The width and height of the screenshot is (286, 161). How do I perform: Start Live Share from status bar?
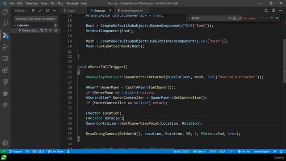[x=55, y=152]
